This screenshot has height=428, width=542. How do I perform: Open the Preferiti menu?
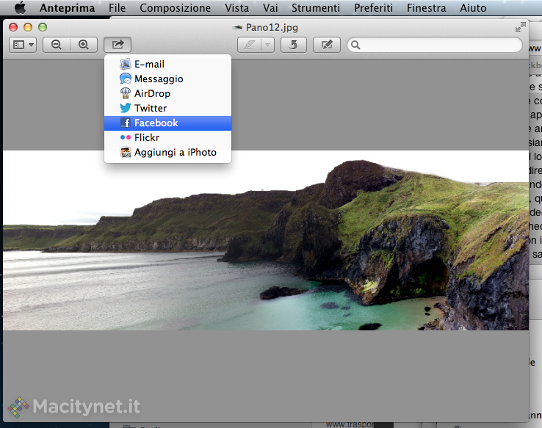pyautogui.click(x=373, y=7)
